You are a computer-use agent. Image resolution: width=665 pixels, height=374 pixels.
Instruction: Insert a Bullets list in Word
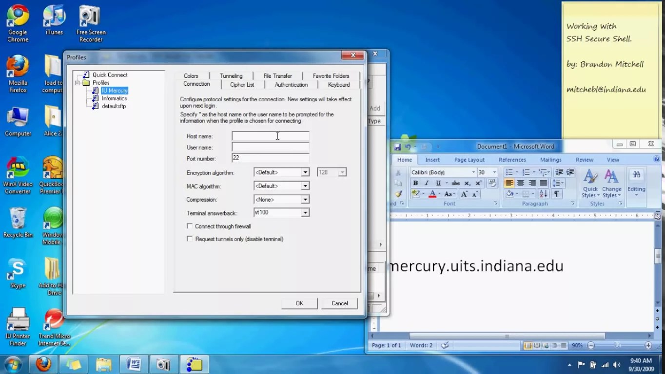click(509, 172)
